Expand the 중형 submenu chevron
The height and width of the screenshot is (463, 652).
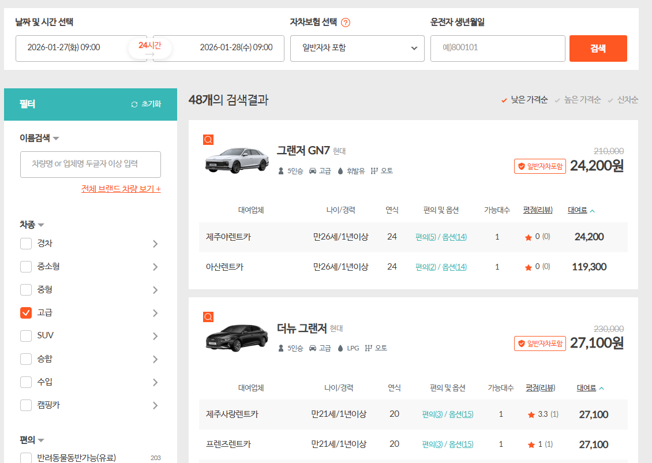click(155, 290)
